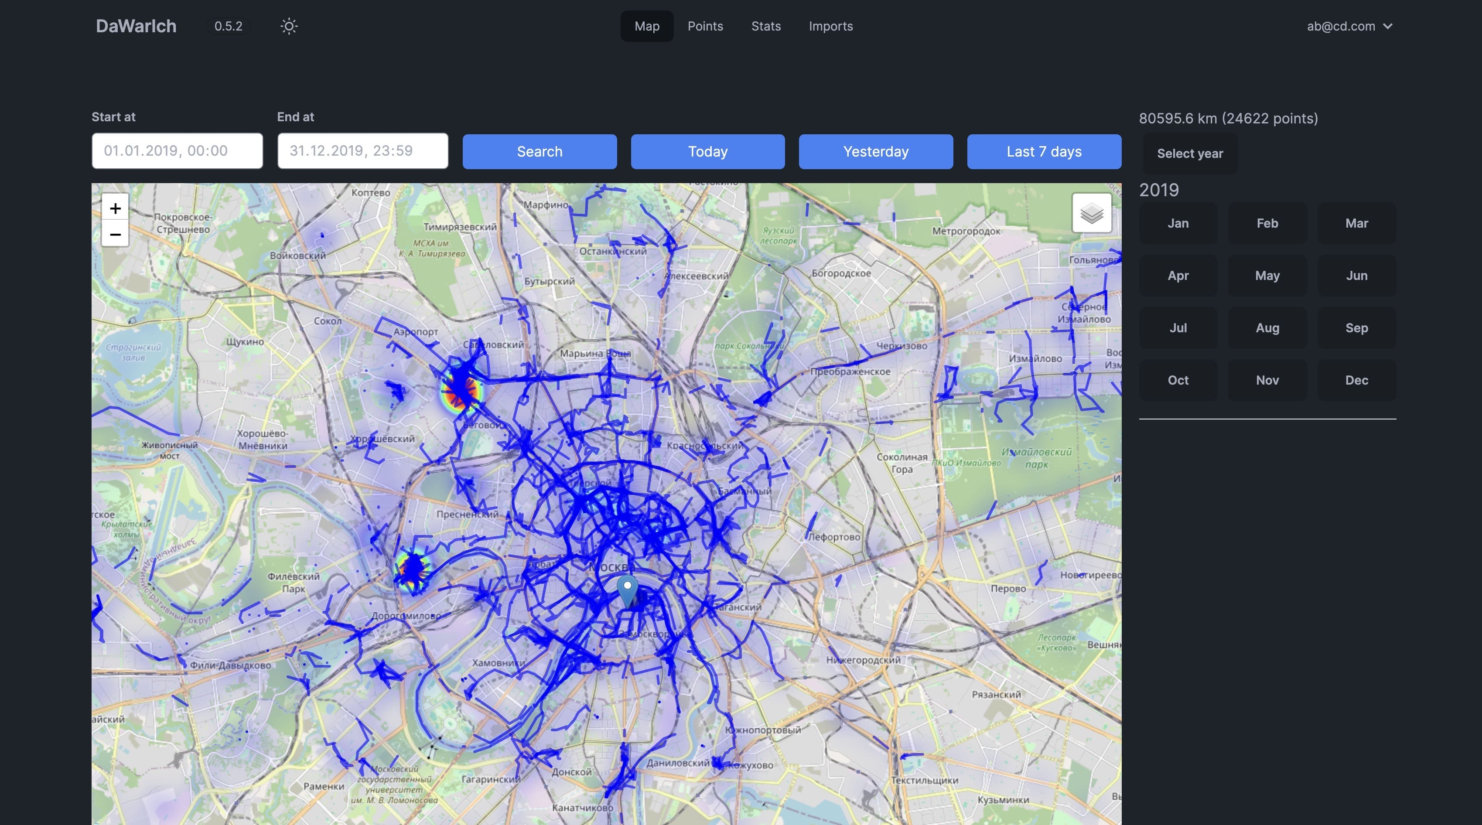The height and width of the screenshot is (825, 1482).
Task: Go to the Imports page
Action: (830, 26)
